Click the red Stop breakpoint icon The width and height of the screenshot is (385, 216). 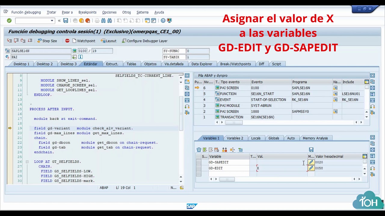click(67, 41)
